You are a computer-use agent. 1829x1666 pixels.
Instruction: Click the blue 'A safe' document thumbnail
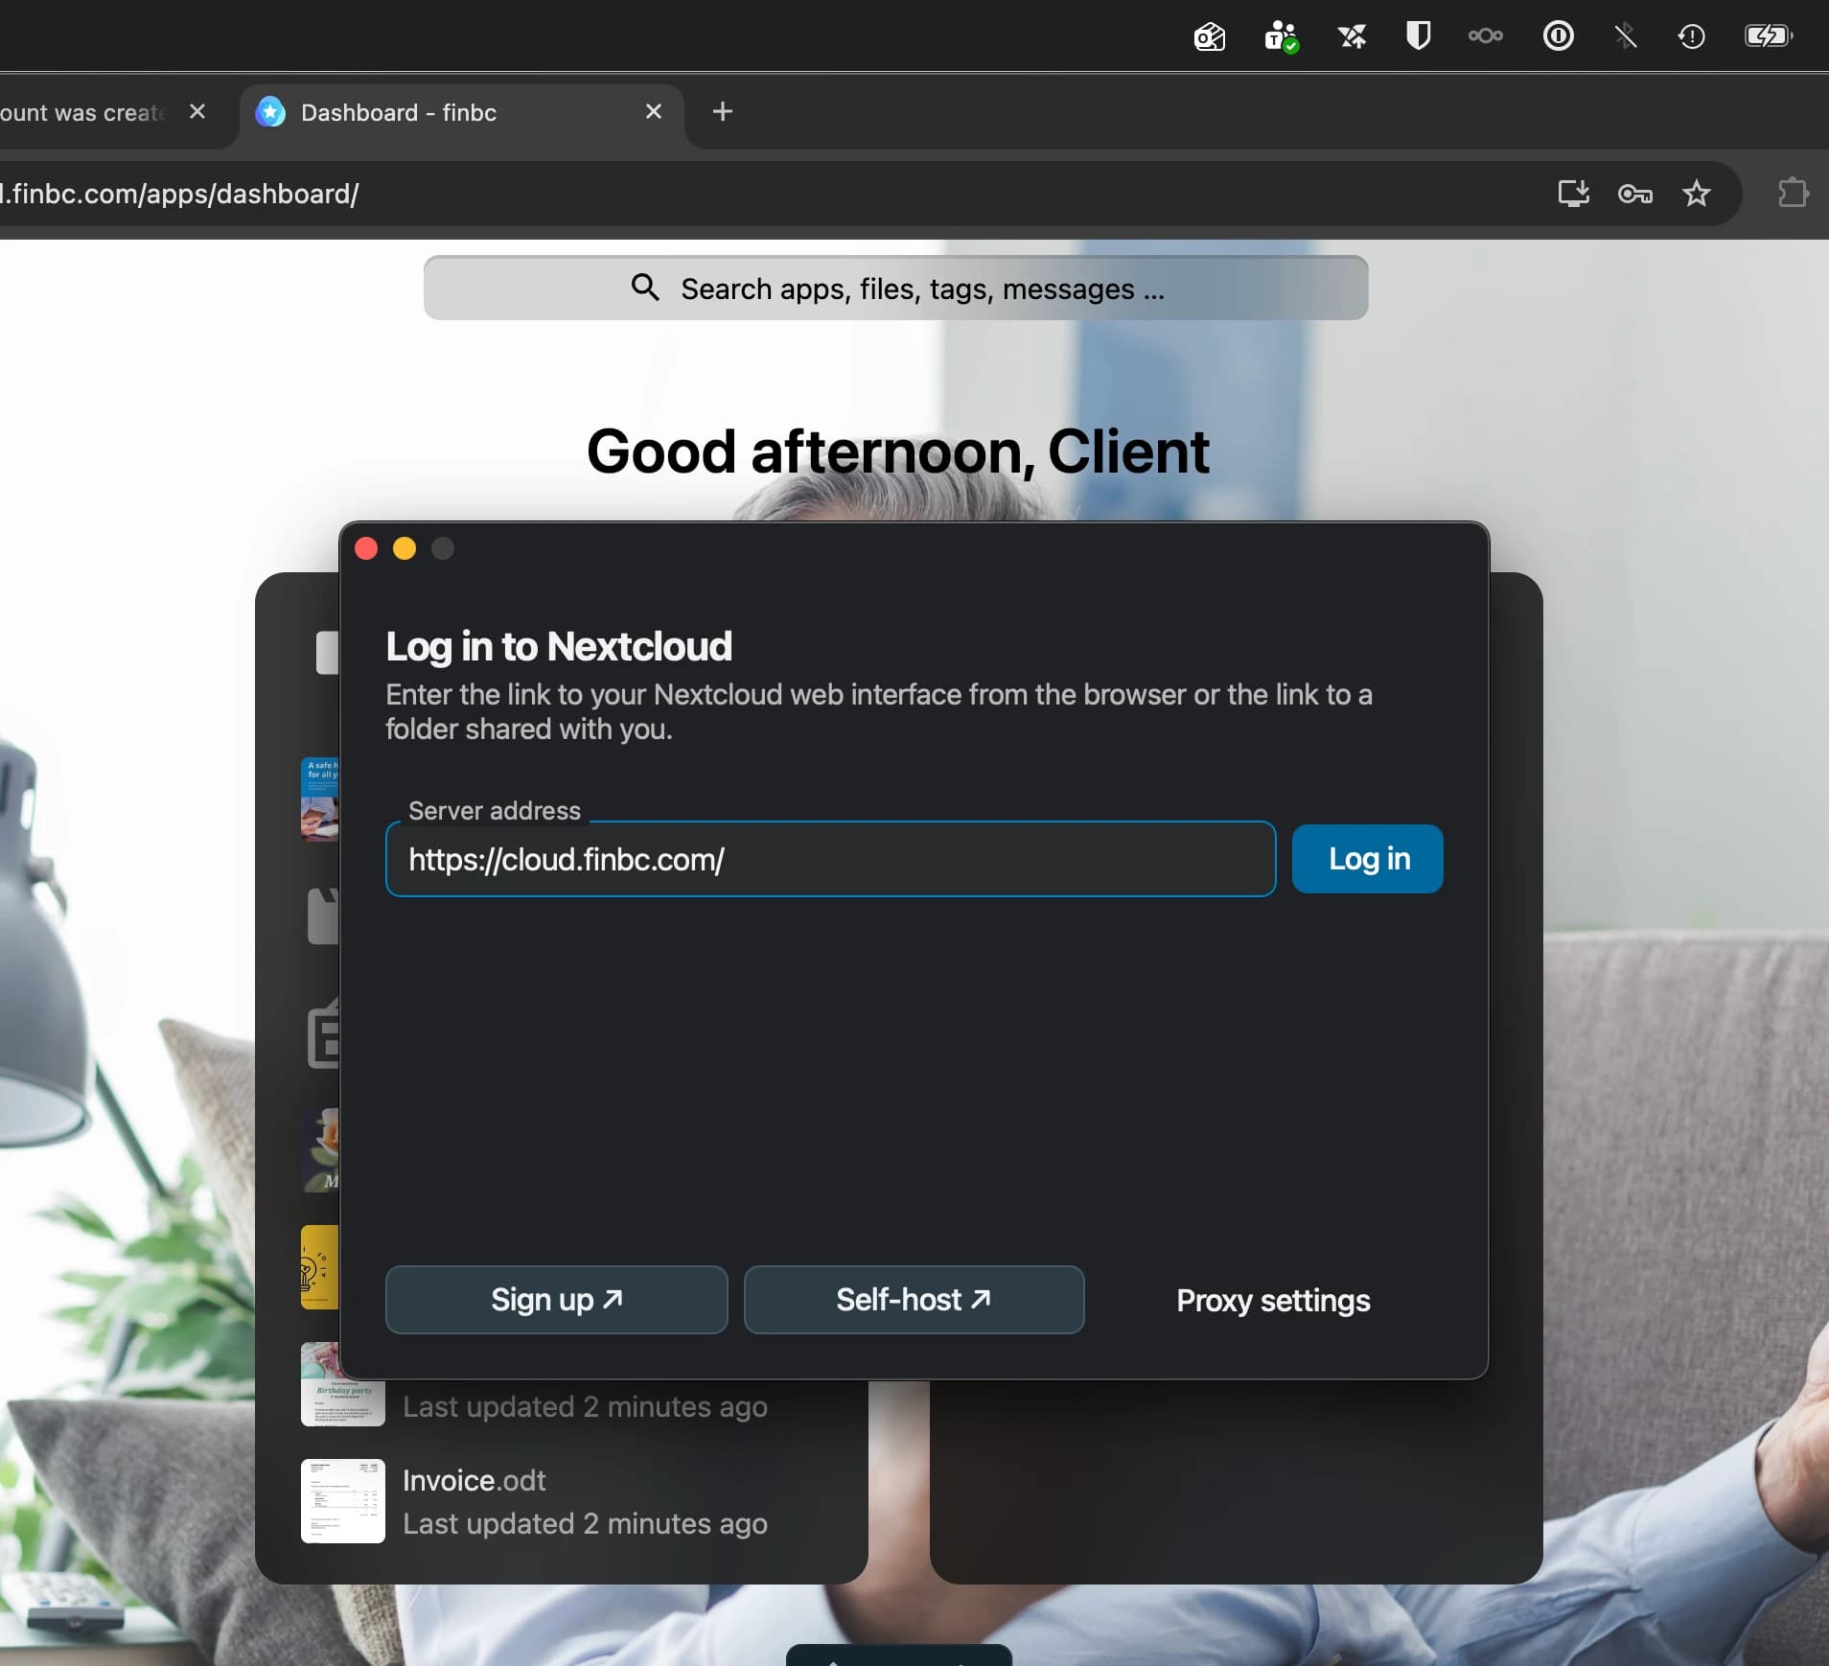320,799
